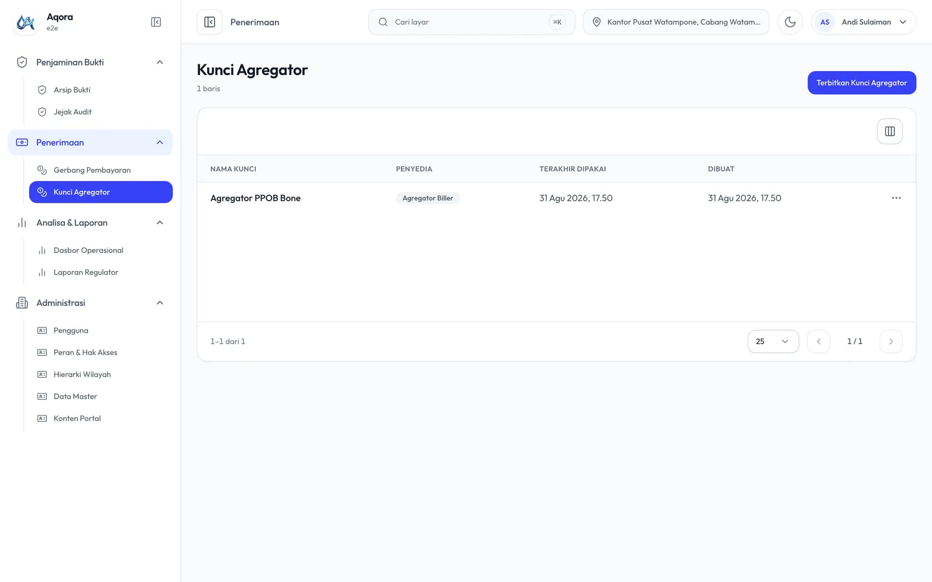Go to previous page arrow
Image resolution: width=932 pixels, height=582 pixels.
[x=819, y=341]
